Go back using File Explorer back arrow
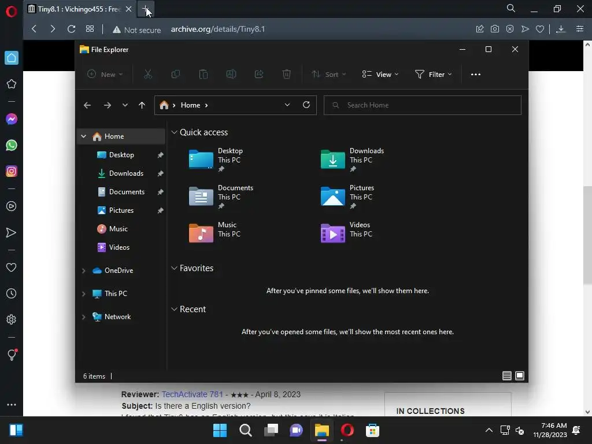This screenshot has height=444, width=592. pos(87,105)
